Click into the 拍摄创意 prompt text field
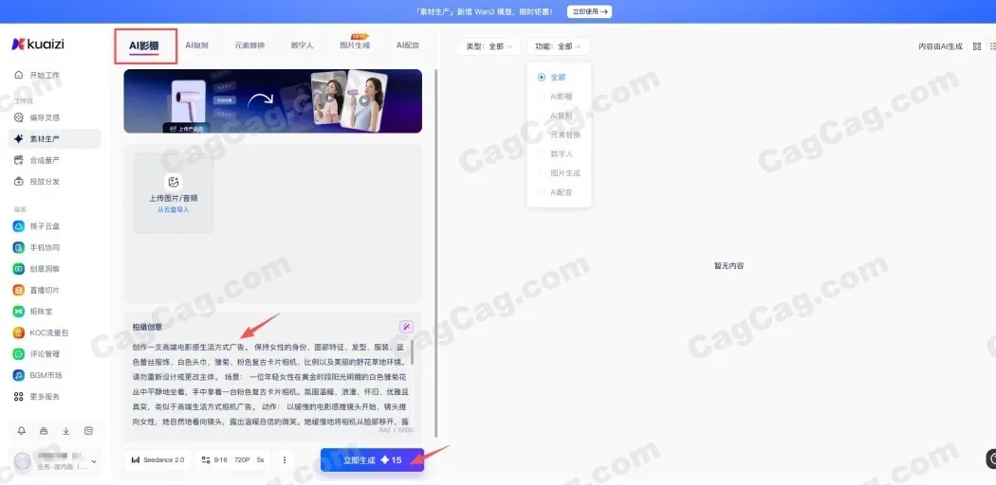996x485 pixels. (272, 386)
